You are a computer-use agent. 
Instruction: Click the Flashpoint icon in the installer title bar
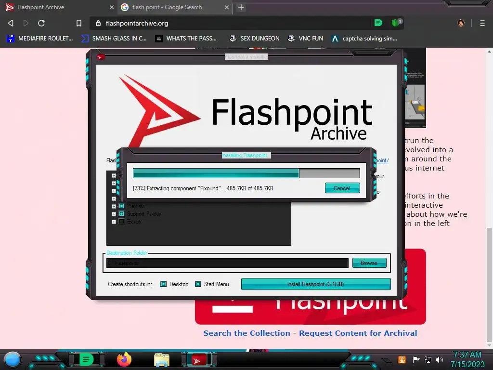click(x=101, y=57)
